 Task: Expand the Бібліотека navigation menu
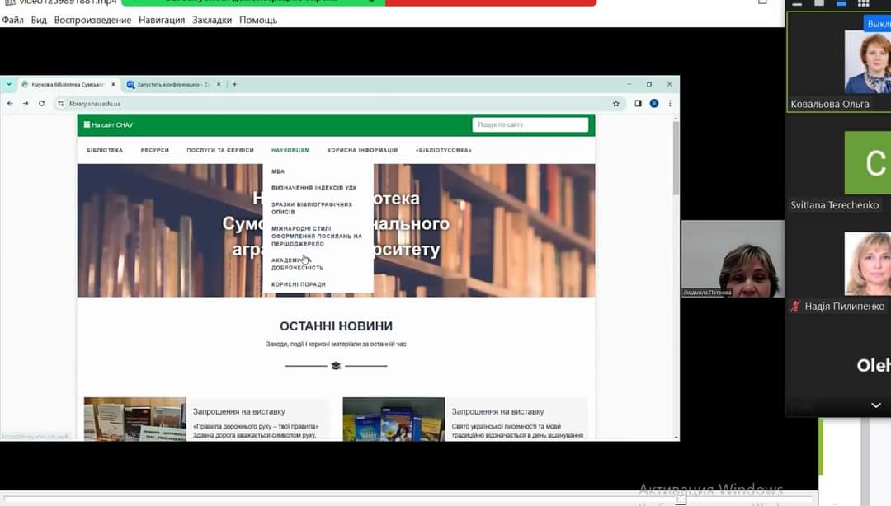click(x=105, y=150)
